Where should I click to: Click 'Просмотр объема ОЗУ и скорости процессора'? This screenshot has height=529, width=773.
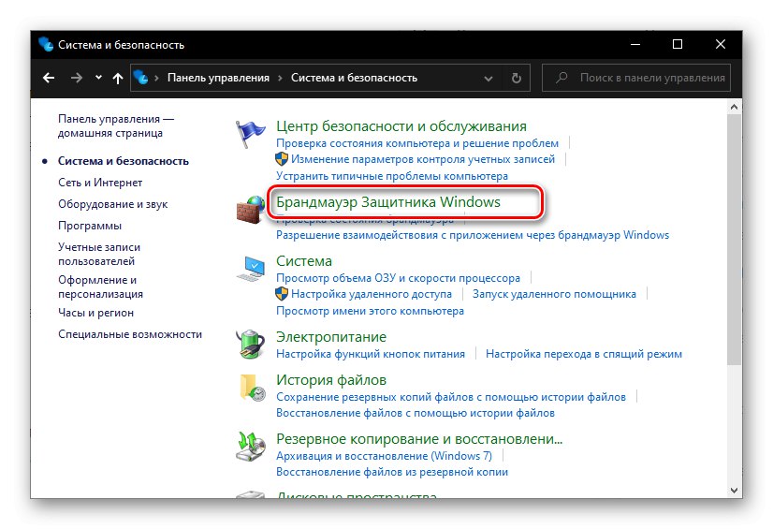pos(398,278)
